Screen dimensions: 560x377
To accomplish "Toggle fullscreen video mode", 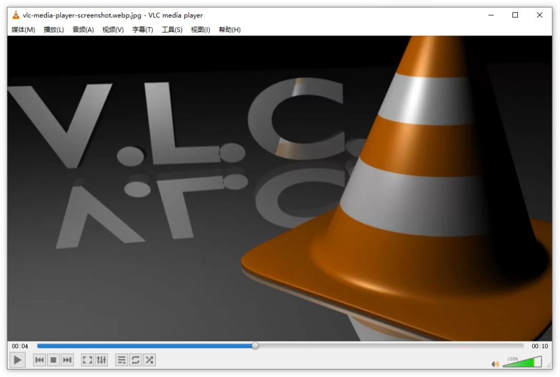I will click(87, 360).
